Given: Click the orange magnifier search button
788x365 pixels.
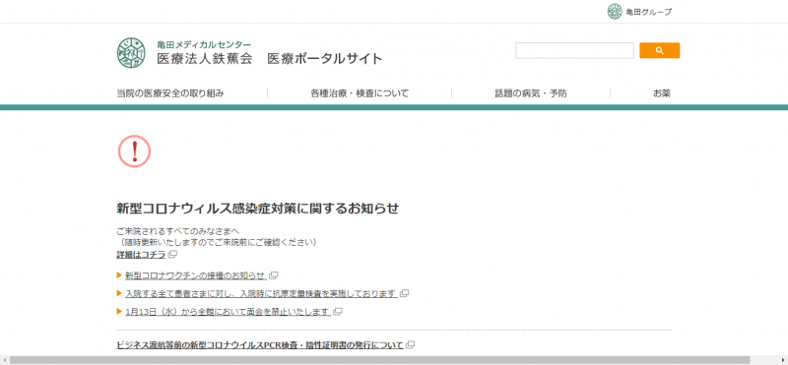Looking at the screenshot, I should tap(659, 51).
